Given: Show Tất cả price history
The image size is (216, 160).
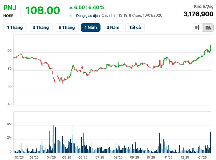Looking at the screenshot, I should [x=135, y=27].
